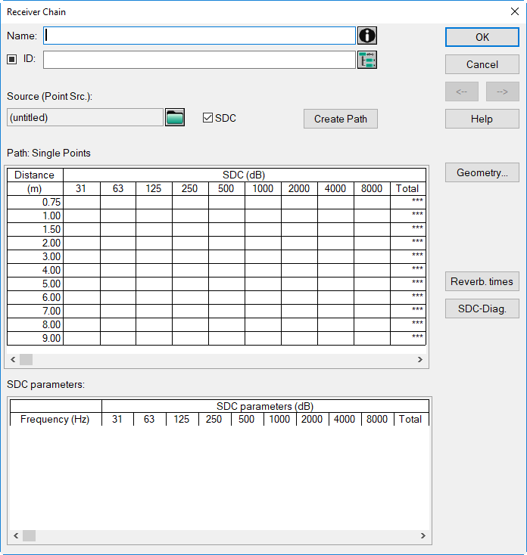
Task: Click the right arrow of the SDC parameters scrollbar
Action: coord(423,535)
